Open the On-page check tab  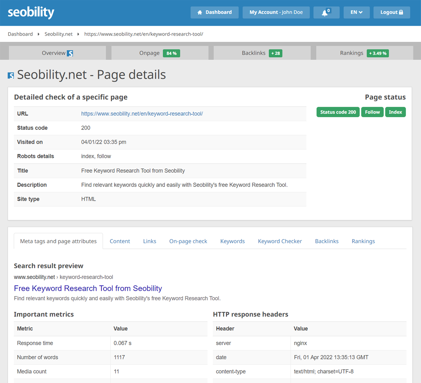(x=188, y=241)
